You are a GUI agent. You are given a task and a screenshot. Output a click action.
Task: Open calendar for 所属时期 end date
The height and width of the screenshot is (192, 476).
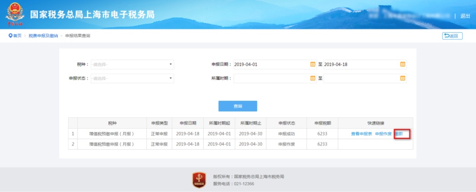pos(402,78)
